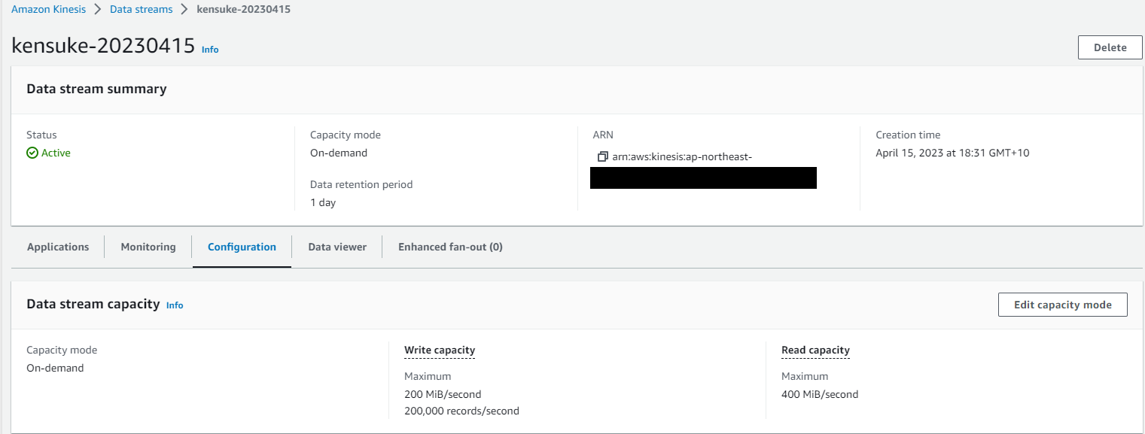The image size is (1145, 434).
Task: Open the Enhanced fan-out (0) tab
Action: tap(450, 247)
